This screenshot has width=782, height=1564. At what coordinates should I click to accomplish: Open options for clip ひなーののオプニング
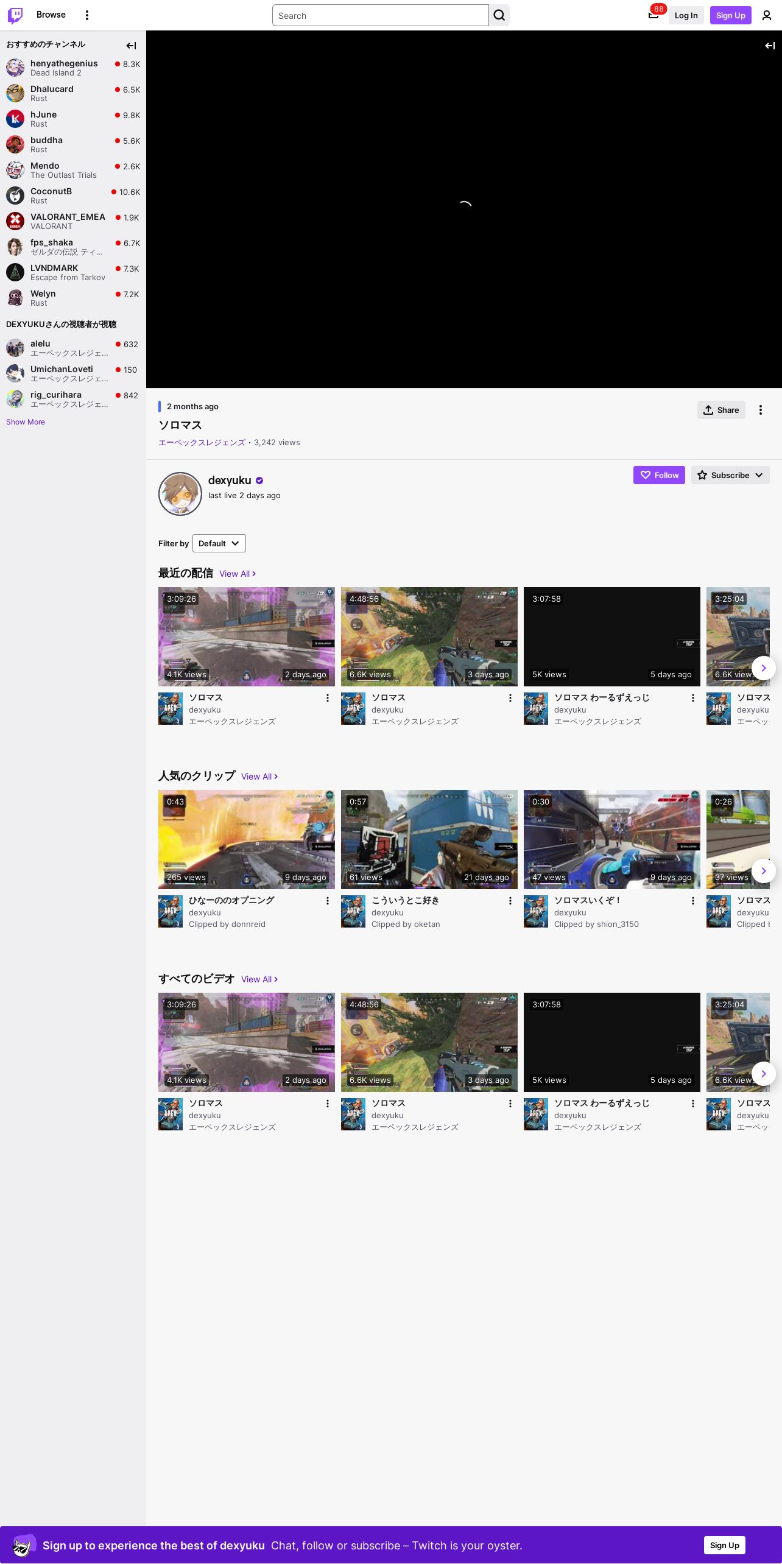coord(328,901)
